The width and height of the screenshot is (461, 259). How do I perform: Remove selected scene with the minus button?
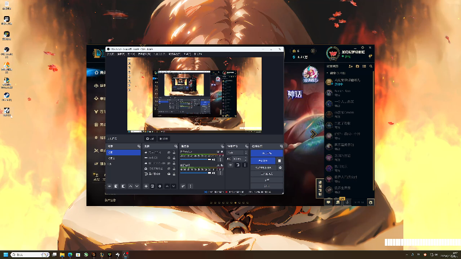[109, 186]
